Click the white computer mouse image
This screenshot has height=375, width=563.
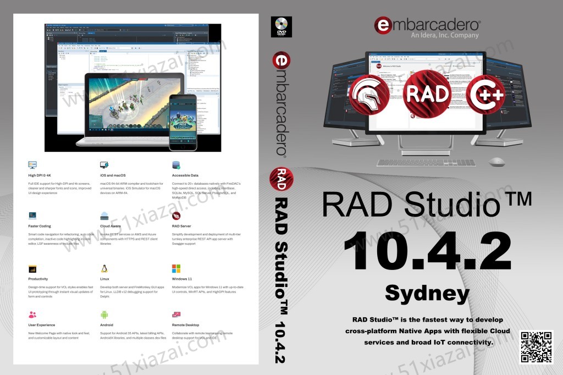(496, 162)
